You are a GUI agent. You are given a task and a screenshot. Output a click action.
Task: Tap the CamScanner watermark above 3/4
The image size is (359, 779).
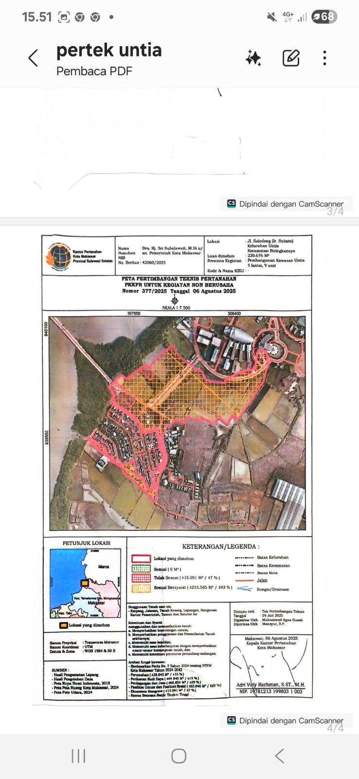point(286,204)
